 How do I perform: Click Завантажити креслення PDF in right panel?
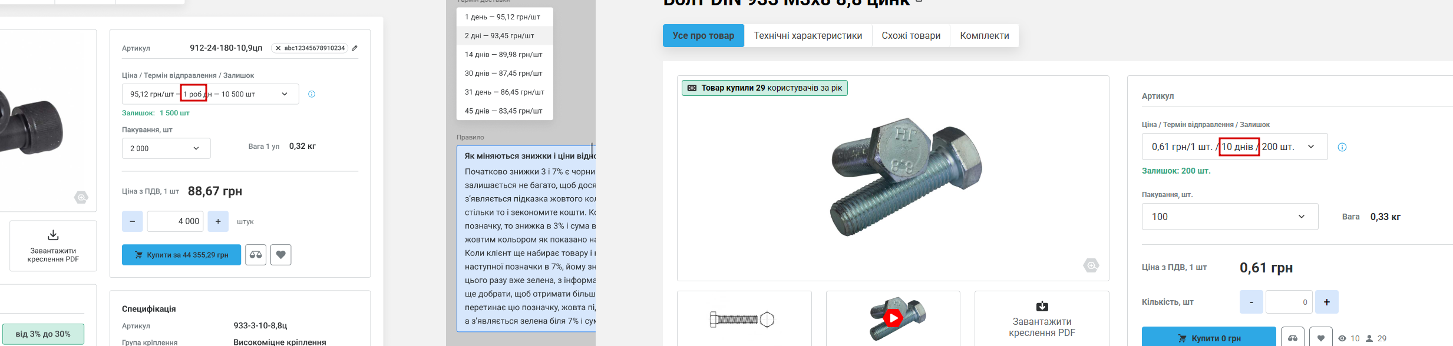pos(1042,321)
